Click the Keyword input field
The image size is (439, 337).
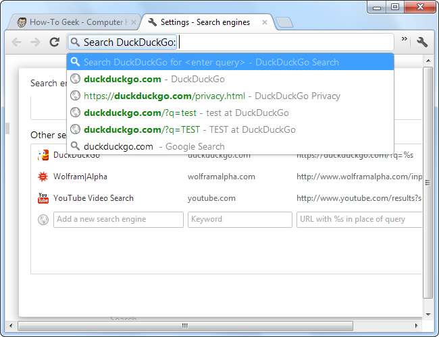240,219
